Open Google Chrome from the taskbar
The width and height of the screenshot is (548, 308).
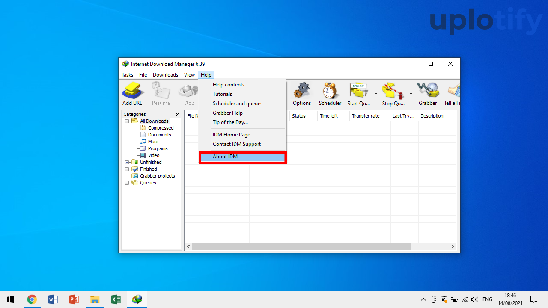32,299
